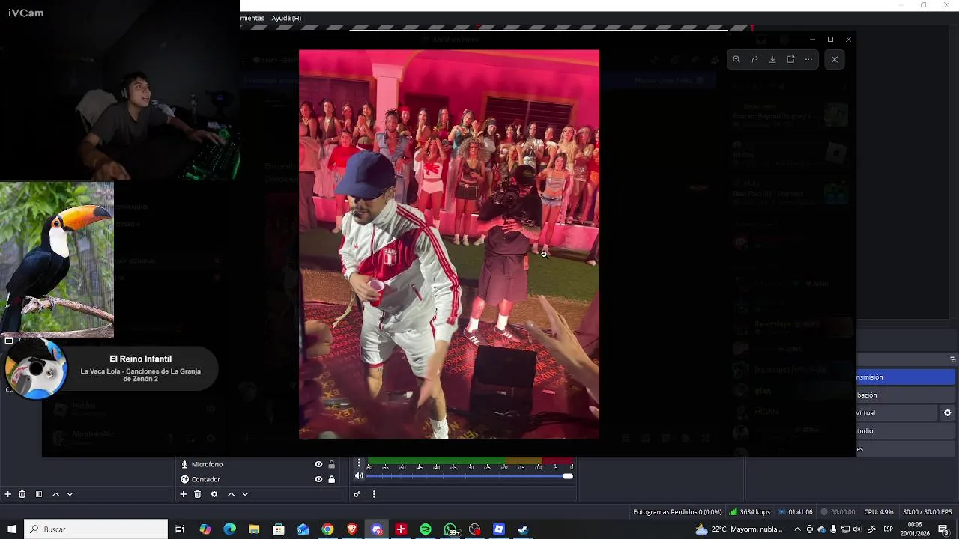The height and width of the screenshot is (539, 959).
Task: Open Discord from the taskbar
Action: tap(377, 529)
